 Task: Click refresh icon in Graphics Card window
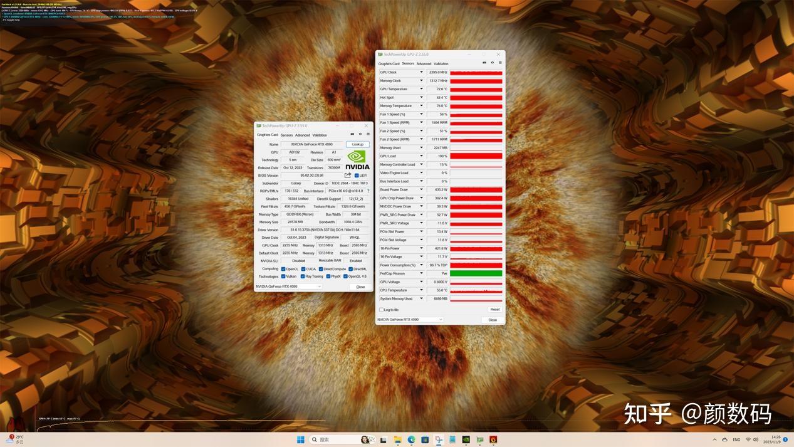[x=360, y=134]
